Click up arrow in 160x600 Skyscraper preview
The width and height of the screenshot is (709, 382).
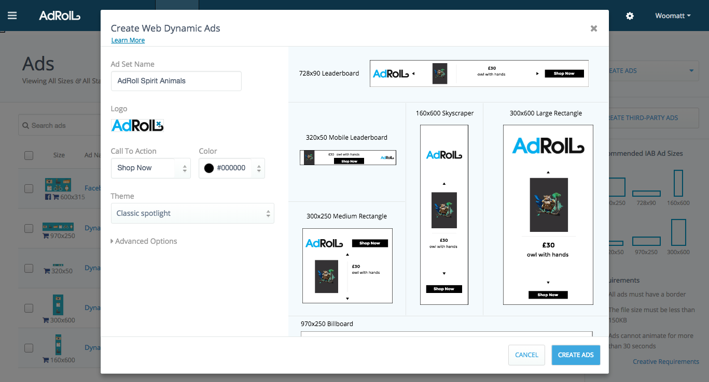click(444, 183)
